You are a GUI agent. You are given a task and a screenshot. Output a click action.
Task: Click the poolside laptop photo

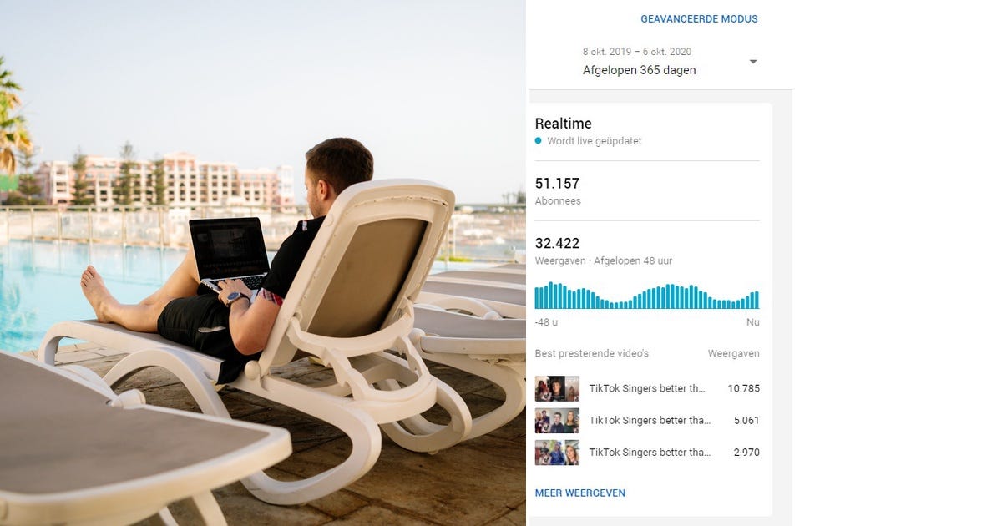[263, 263]
